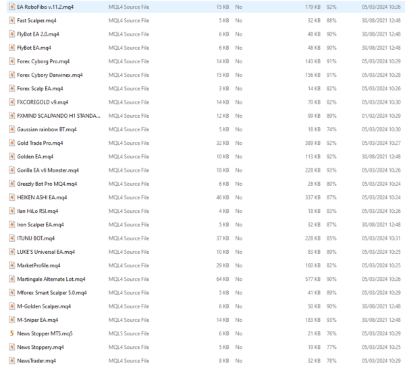Select file name Forex Cyborg Pro.mq4

[43, 61]
